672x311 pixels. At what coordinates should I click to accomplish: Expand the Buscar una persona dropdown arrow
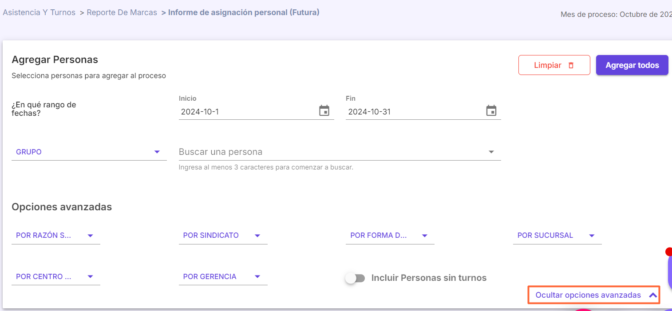click(x=491, y=152)
